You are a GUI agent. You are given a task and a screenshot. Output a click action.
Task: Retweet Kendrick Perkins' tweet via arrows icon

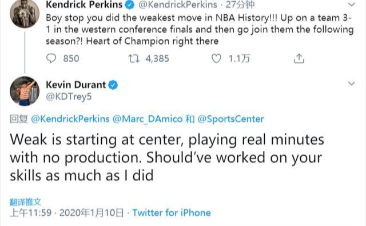click(x=134, y=58)
